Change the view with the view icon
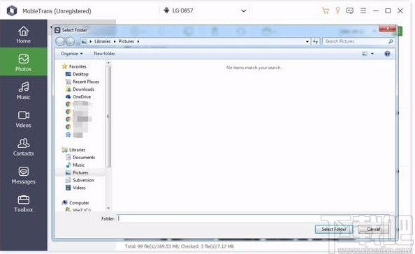This screenshot has height=254, width=415. click(365, 54)
